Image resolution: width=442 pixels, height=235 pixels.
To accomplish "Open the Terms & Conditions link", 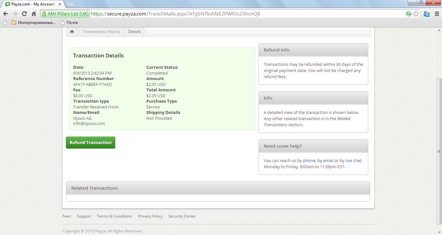I will [115, 216].
